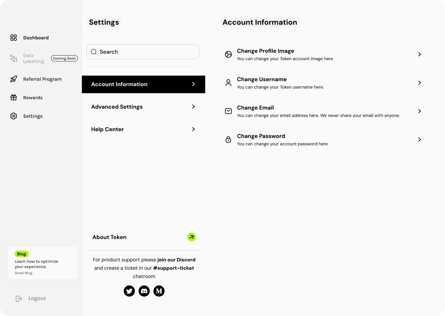
Task: Select the Referral Program rocket icon
Action: coord(13,79)
